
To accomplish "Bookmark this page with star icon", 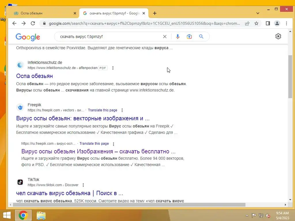I will [x=256, y=23].
